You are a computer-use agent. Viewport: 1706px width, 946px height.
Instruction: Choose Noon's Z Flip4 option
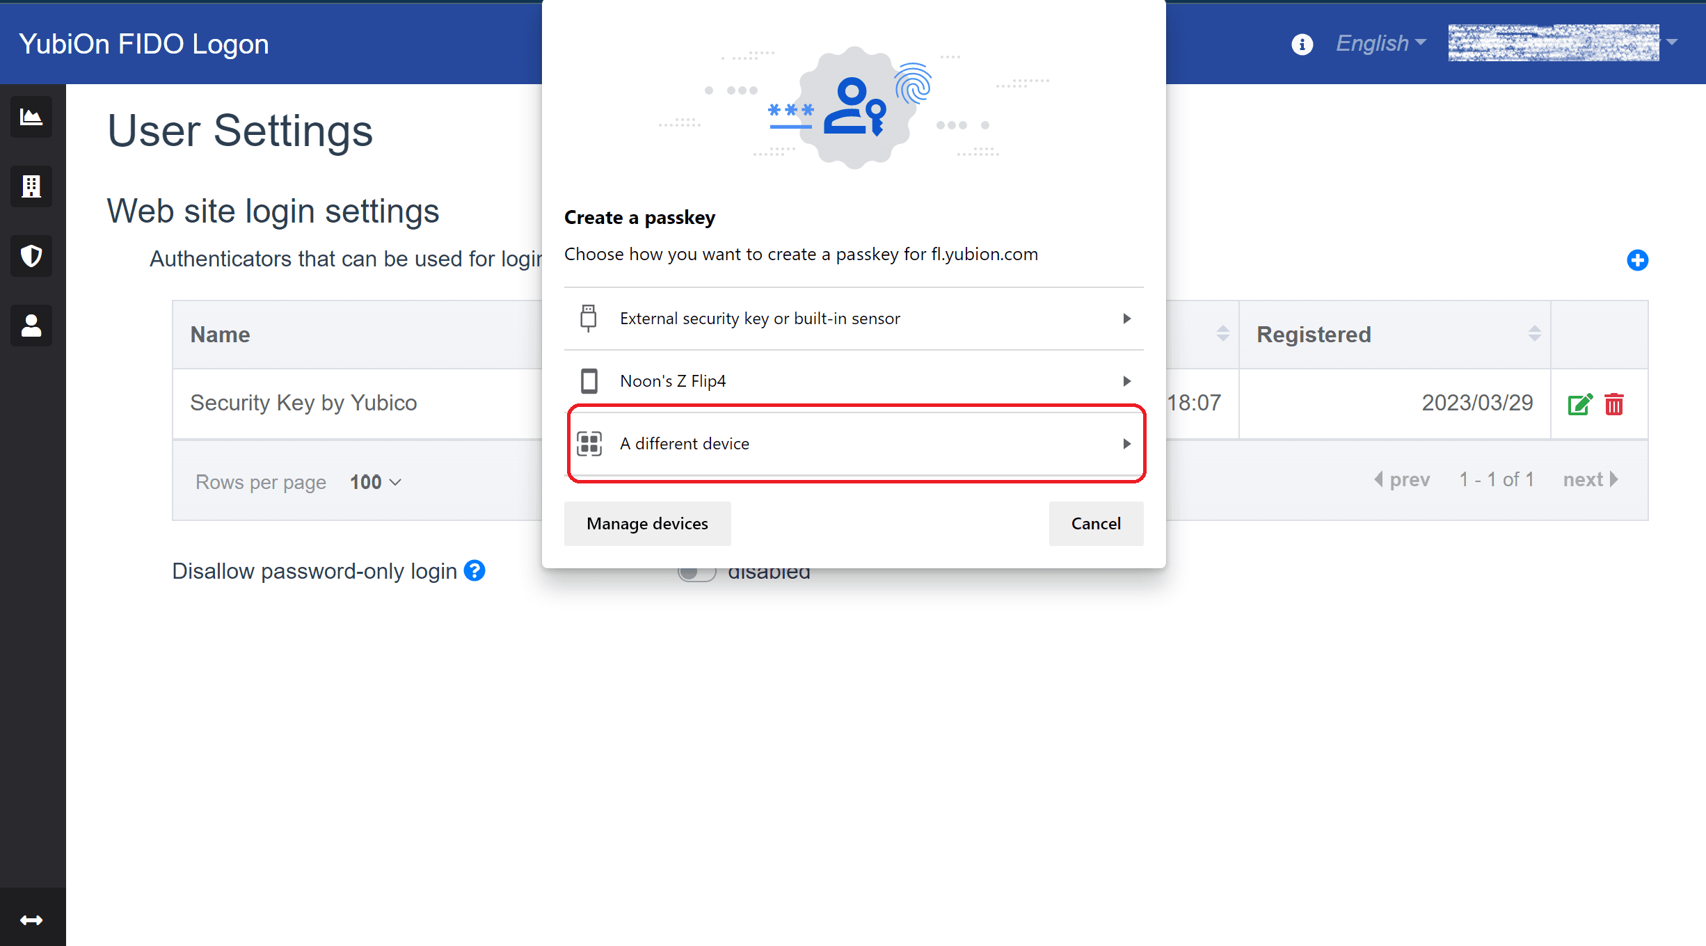pos(854,381)
